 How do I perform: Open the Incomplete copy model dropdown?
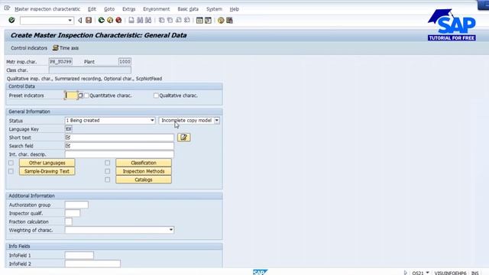(x=189, y=121)
